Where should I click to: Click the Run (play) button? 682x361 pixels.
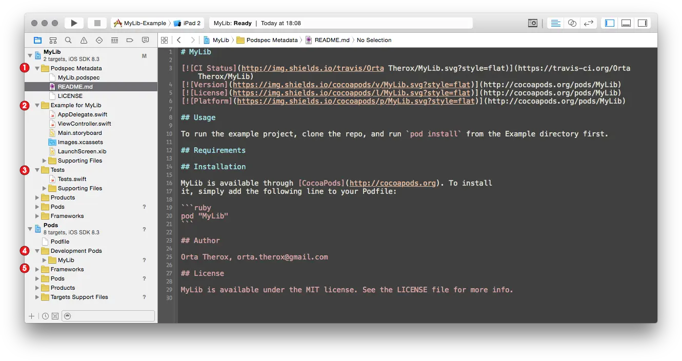pos(74,23)
